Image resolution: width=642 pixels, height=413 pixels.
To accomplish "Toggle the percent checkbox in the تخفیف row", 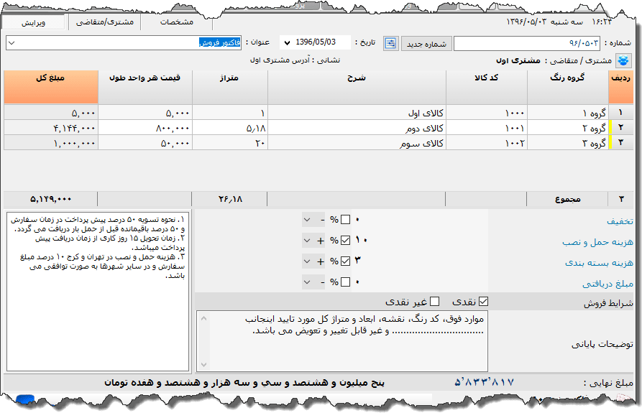I will 346,220.
